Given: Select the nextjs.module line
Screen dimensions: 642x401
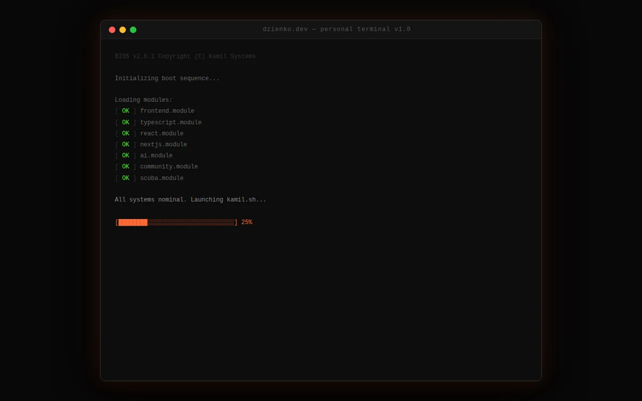Looking at the screenshot, I should coord(151,144).
